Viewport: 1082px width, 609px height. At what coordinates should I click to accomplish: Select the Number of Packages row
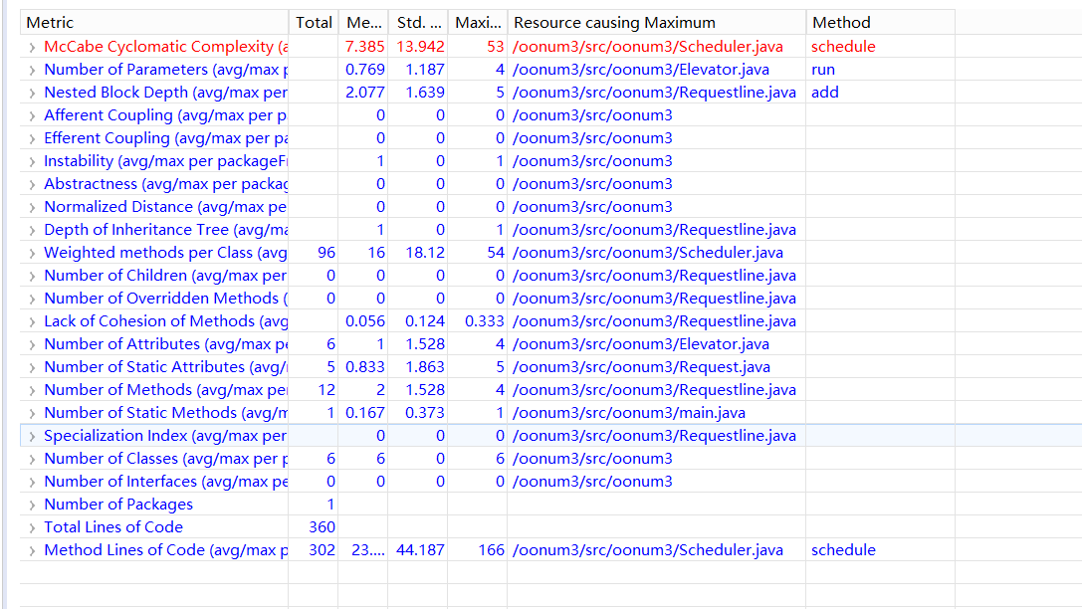118,505
